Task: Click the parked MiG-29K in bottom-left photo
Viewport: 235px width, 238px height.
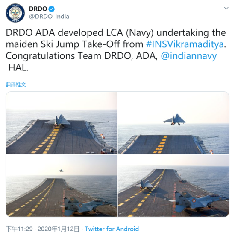Action: point(86,205)
